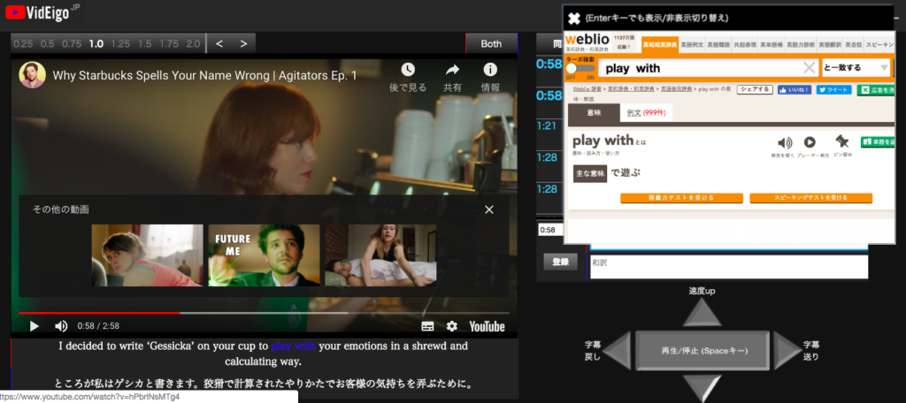Open the と一致する match-type dropdown
Image resolution: width=906 pixels, height=403 pixels.
[x=856, y=68]
